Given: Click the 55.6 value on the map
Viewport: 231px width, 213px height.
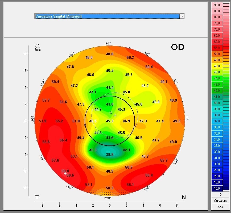Looking at the screenshot, I should coord(46,142).
